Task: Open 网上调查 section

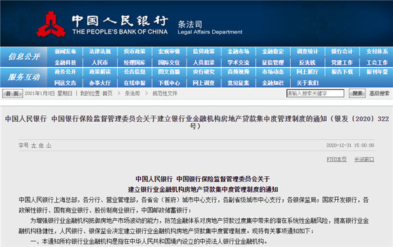Action: (204, 83)
